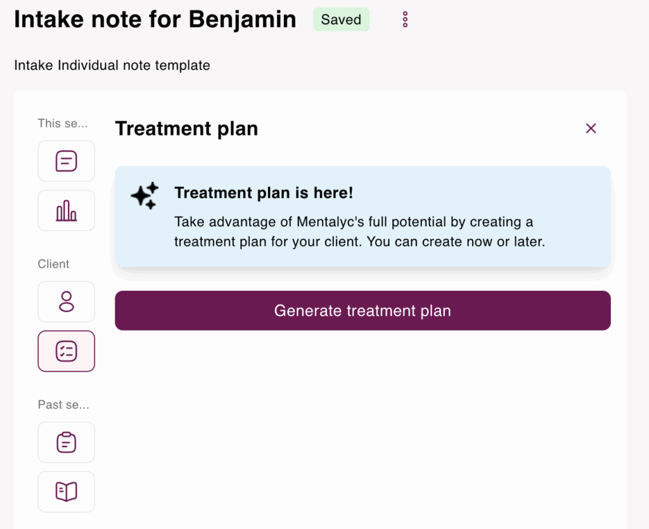Click the Generate treatment plan button
Viewport: 649px width, 529px height.
(363, 310)
